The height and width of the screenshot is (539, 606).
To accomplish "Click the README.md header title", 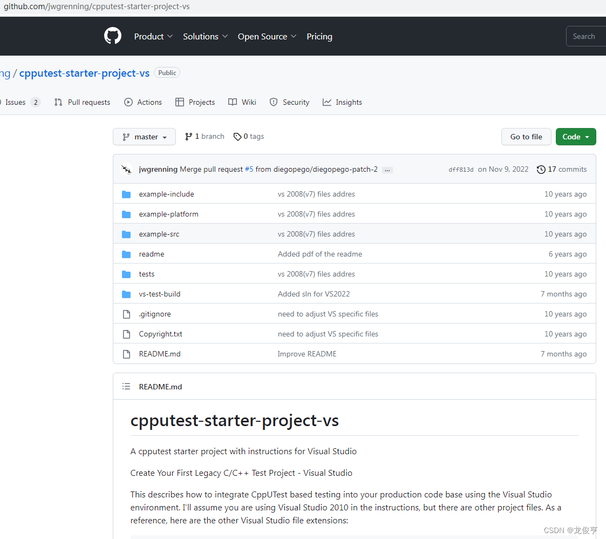I will tap(160, 387).
